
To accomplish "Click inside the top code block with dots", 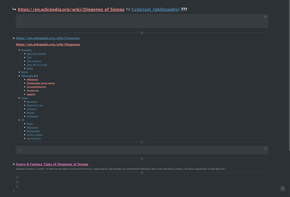I will [142, 21].
